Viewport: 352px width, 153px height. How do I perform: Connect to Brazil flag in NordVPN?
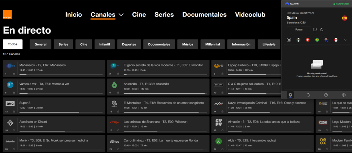coord(317,40)
